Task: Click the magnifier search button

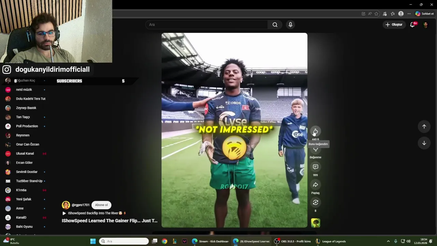Action: [x=275, y=25]
